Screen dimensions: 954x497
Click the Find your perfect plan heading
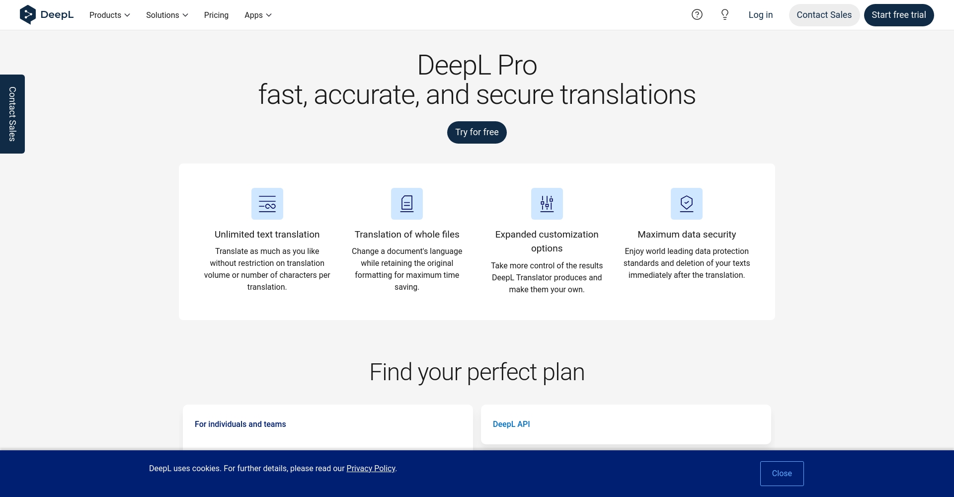click(x=477, y=372)
